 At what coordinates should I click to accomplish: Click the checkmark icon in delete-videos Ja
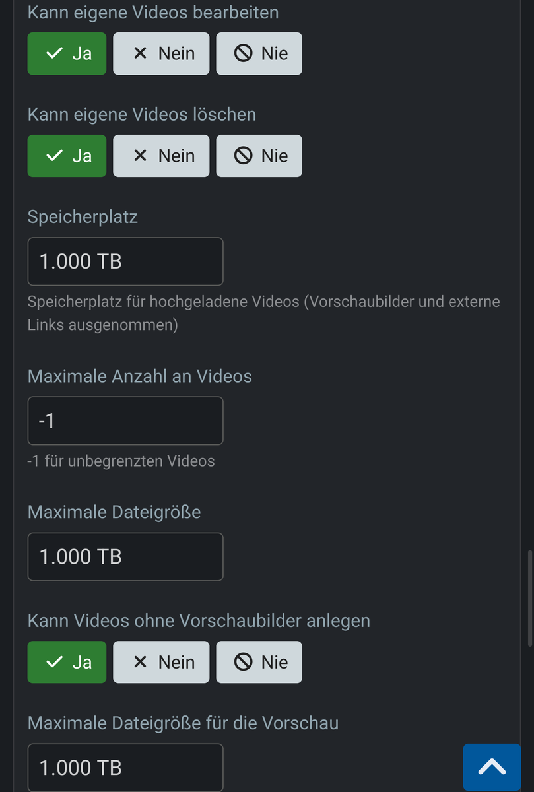[x=55, y=156]
